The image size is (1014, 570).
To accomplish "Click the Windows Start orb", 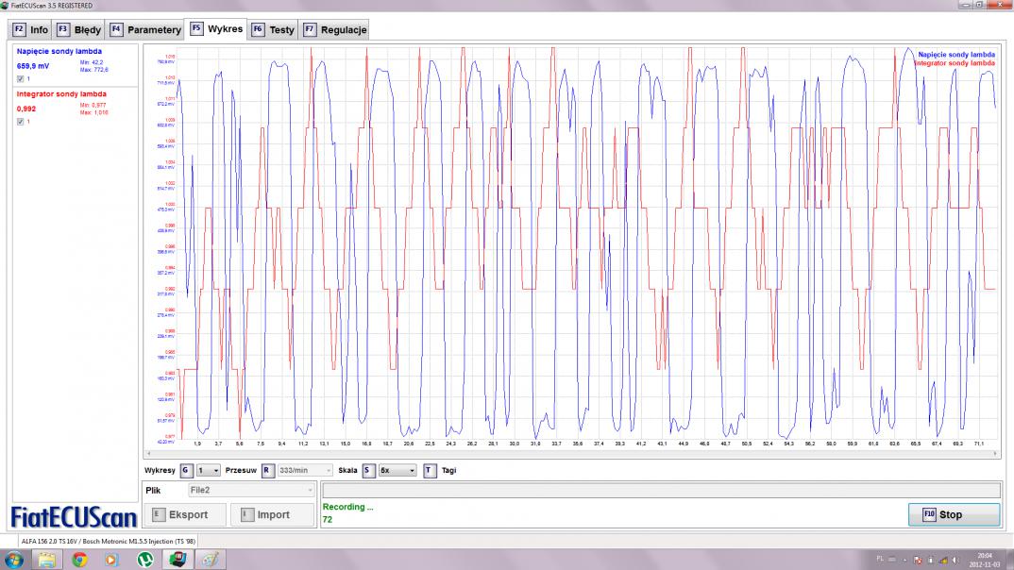I will point(14,560).
